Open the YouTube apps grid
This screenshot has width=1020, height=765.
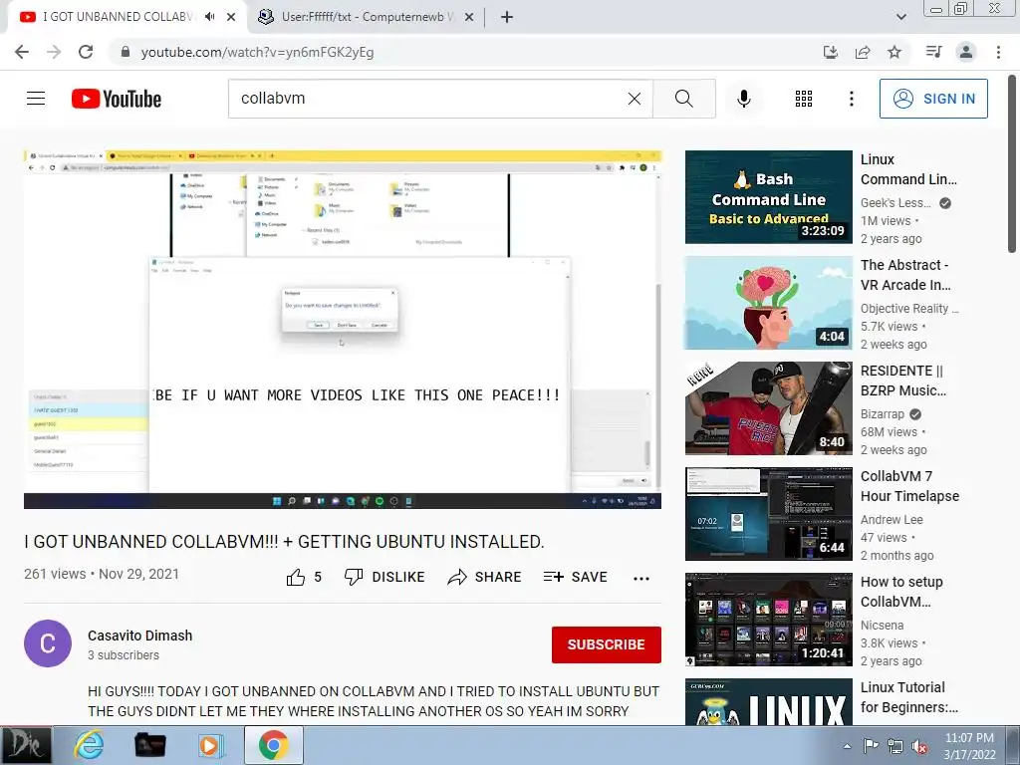point(804,99)
